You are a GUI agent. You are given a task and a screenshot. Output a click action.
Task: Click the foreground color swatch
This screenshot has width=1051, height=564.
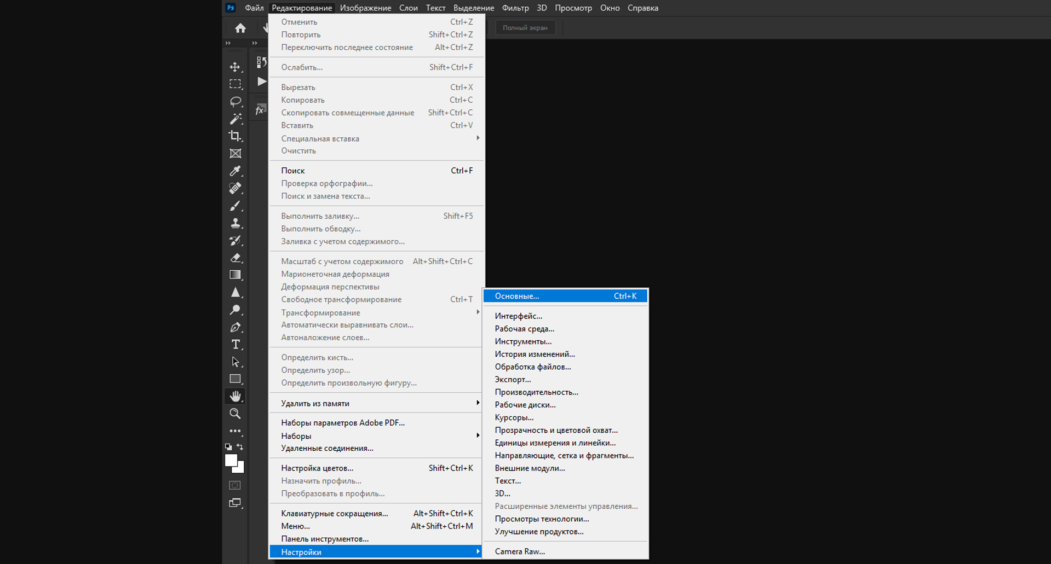click(231, 461)
